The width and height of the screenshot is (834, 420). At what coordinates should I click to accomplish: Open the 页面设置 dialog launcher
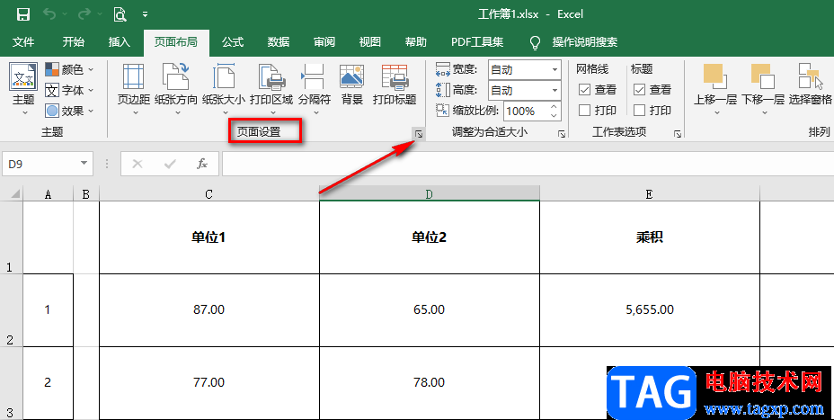point(419,135)
